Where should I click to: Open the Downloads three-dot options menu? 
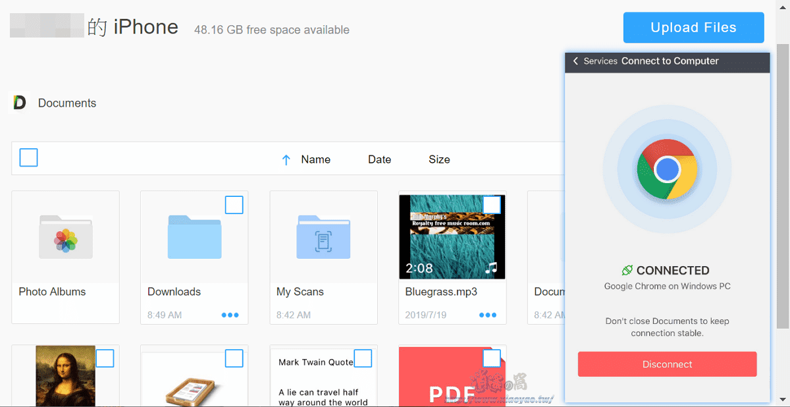[x=230, y=315]
